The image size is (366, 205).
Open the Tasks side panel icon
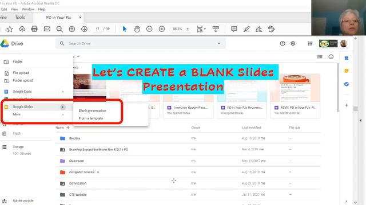click(347, 84)
